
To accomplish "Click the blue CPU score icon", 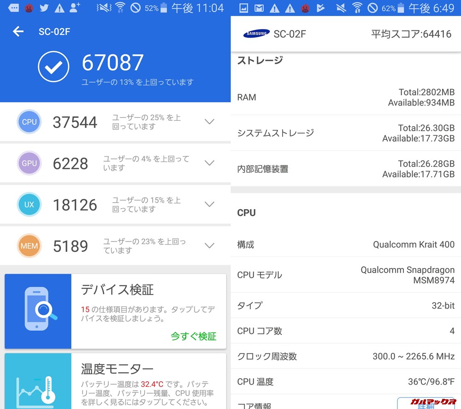I will [x=29, y=122].
